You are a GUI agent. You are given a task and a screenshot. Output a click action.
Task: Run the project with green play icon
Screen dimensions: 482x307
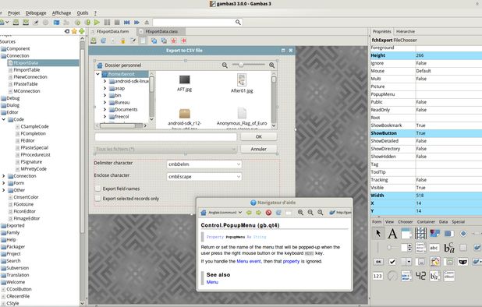97,22
